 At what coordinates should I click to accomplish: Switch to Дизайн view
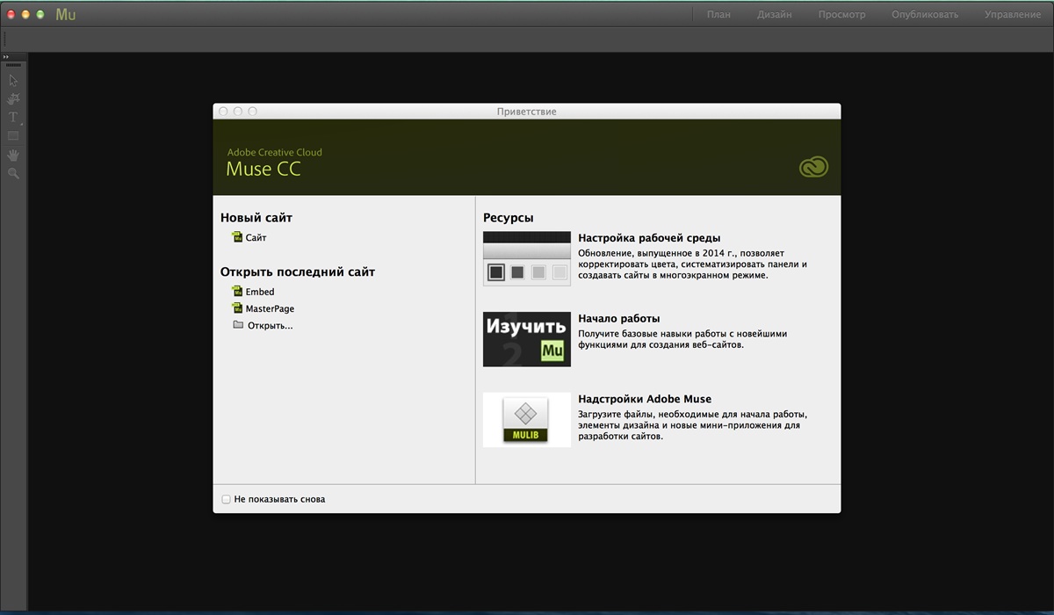point(775,15)
